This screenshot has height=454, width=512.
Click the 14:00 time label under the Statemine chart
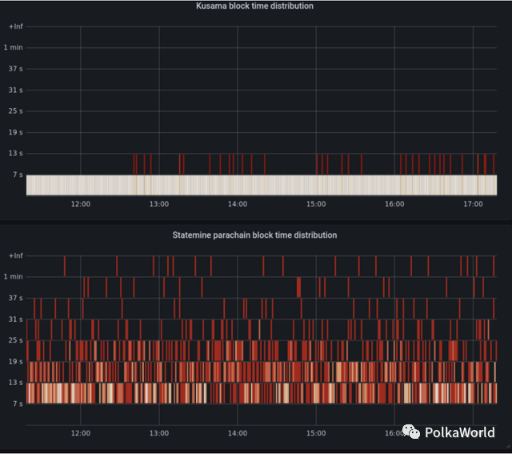(x=238, y=433)
